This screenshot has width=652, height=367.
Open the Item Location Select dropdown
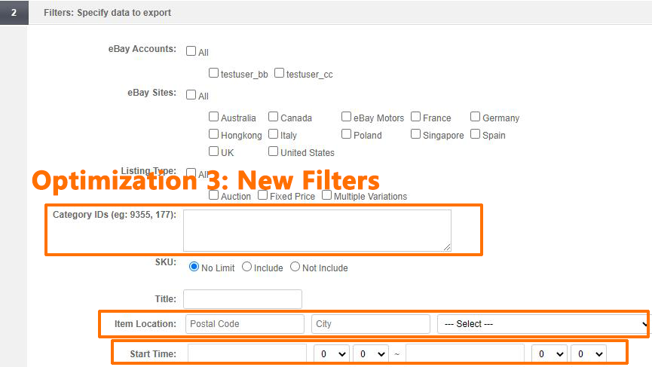(543, 324)
